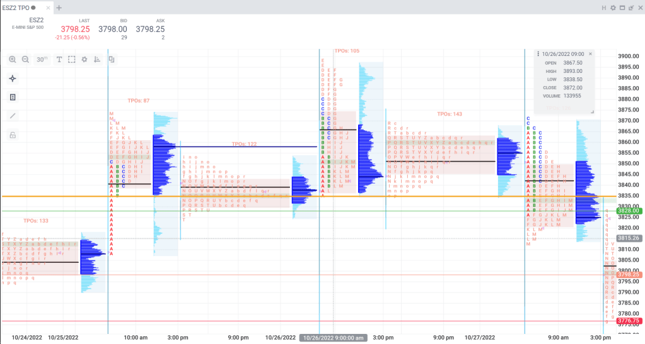This screenshot has height=344, width=645.
Task: Select the line drawing tool
Action: (13, 116)
